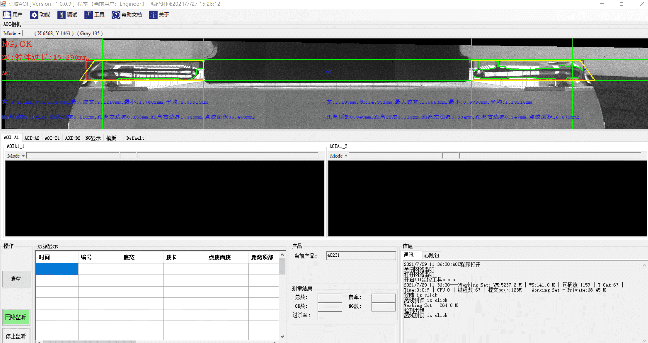Select the highlighted blue cell under 时间
The height and width of the screenshot is (343, 648).
(x=57, y=269)
